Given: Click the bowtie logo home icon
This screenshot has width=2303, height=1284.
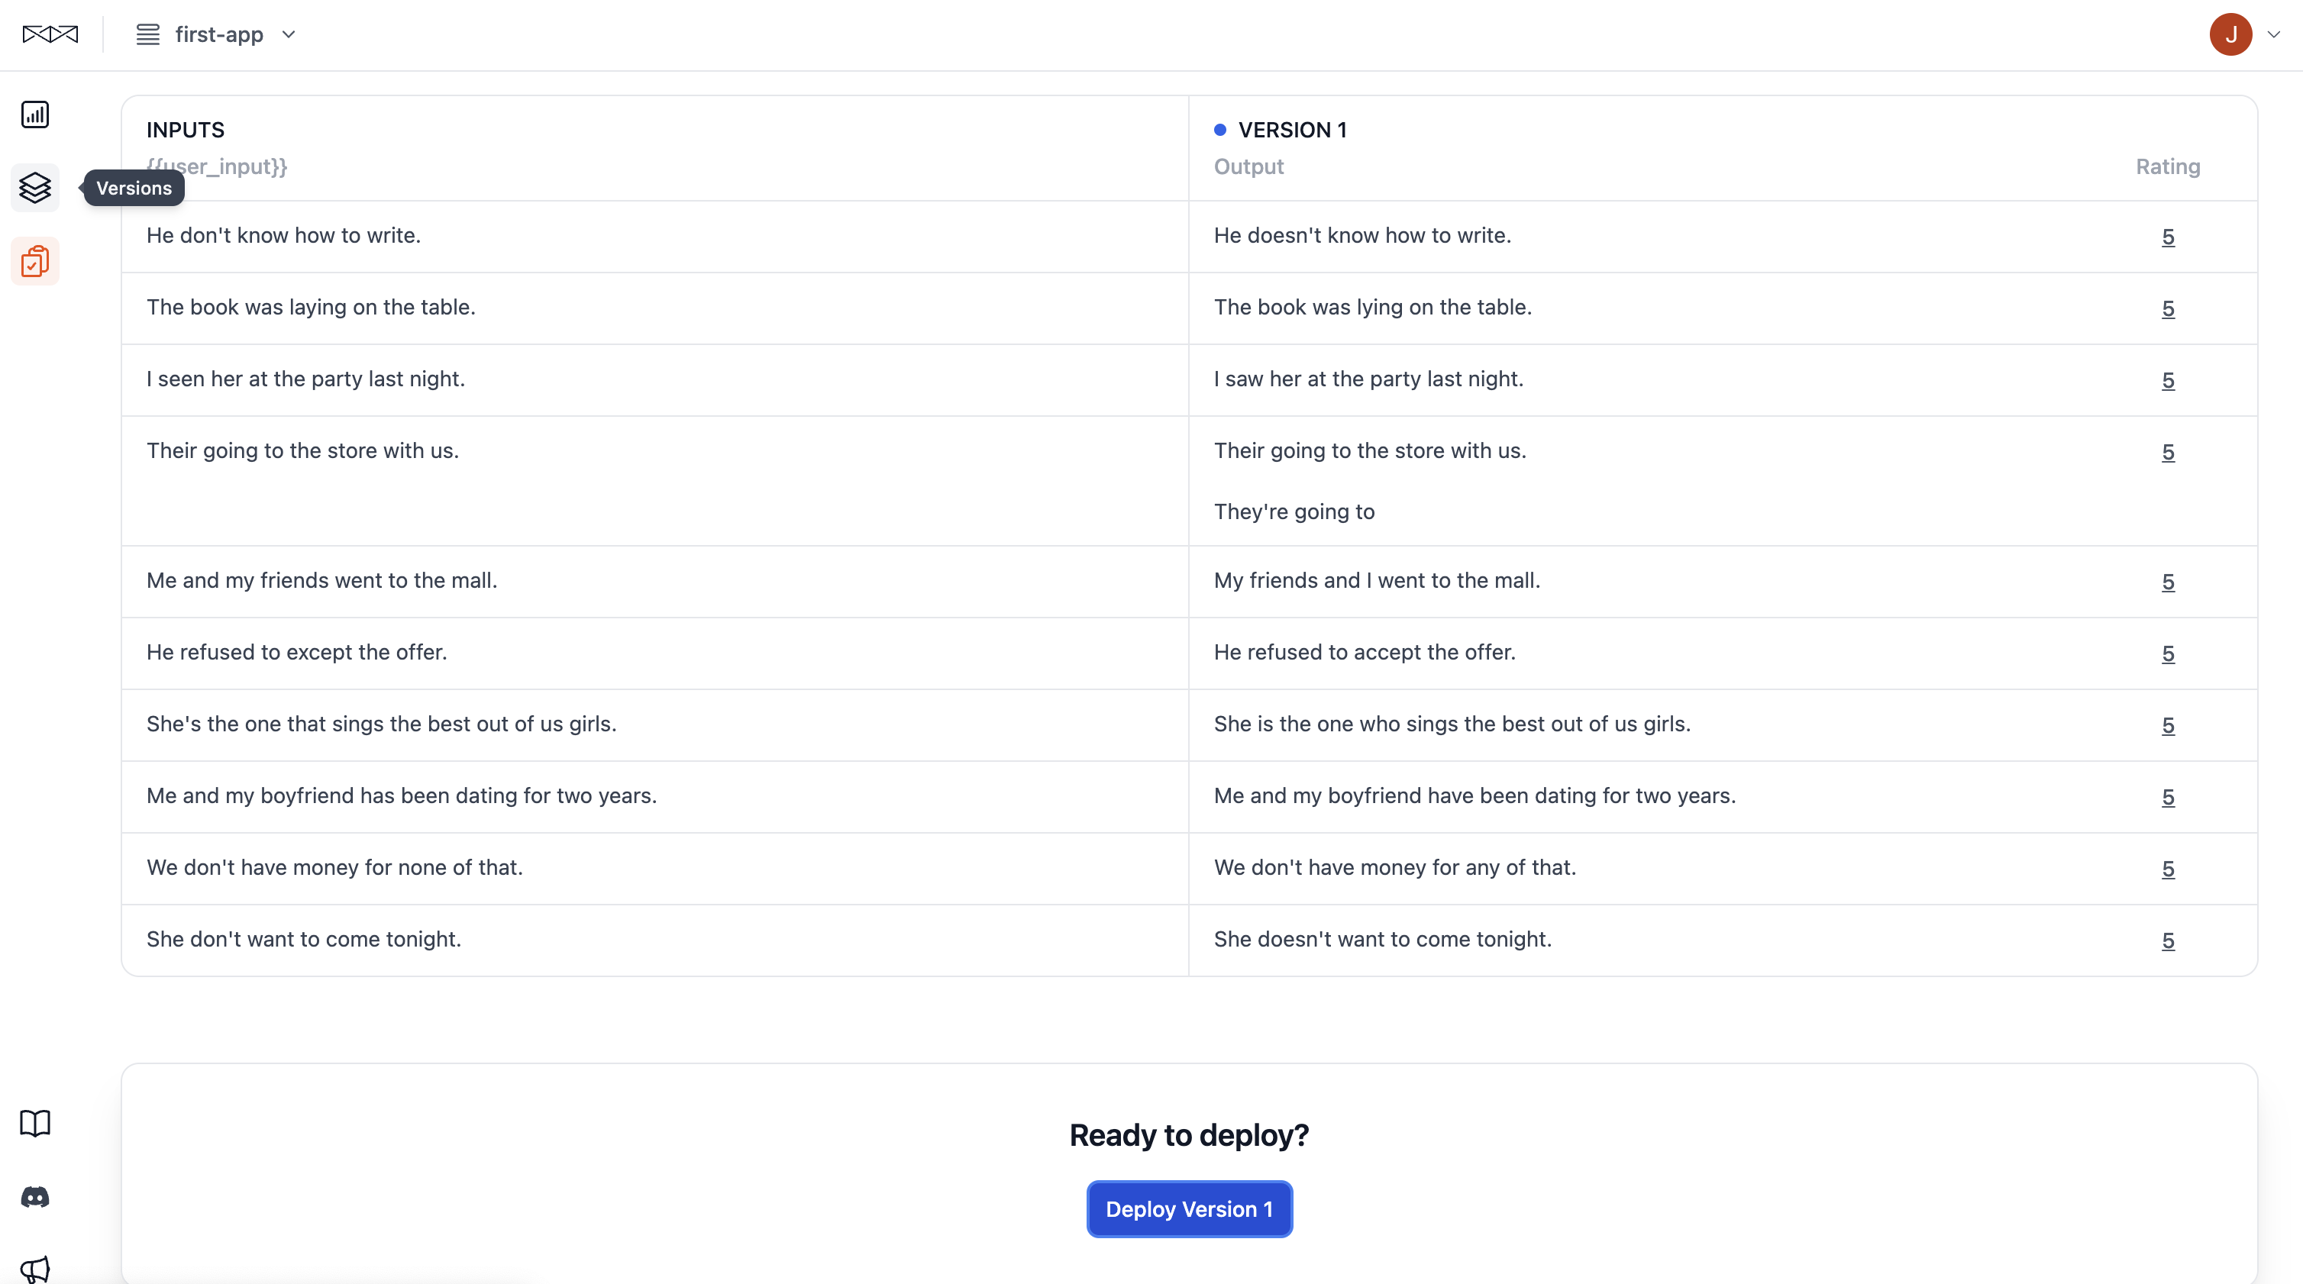Looking at the screenshot, I should click(x=50, y=34).
